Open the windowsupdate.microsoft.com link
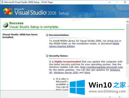This screenshot has height=98, width=129. point(101,67)
